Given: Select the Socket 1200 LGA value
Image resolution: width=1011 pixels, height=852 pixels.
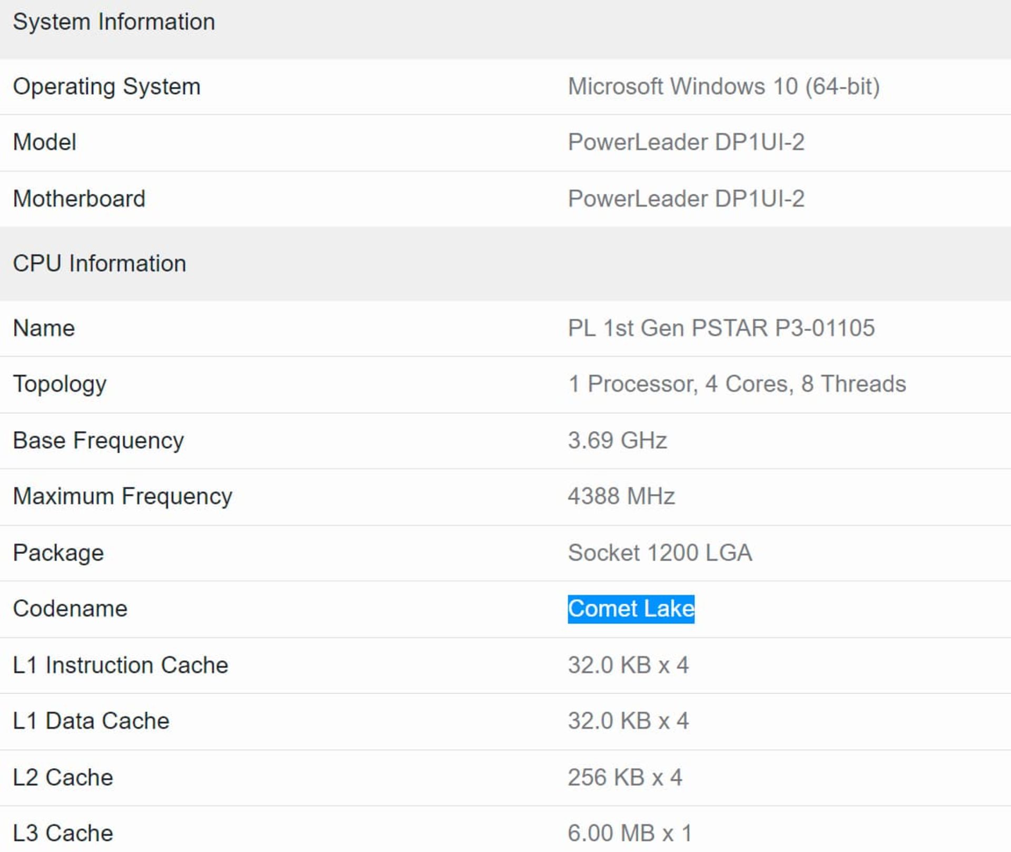Looking at the screenshot, I should click(660, 553).
